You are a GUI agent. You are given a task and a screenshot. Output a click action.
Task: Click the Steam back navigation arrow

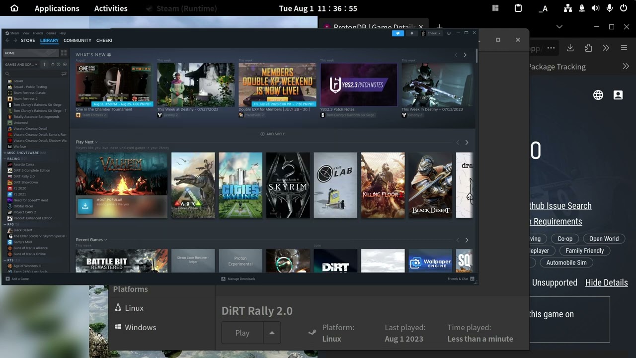tap(7, 40)
